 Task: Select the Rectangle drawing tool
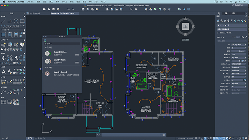click(22, 21)
